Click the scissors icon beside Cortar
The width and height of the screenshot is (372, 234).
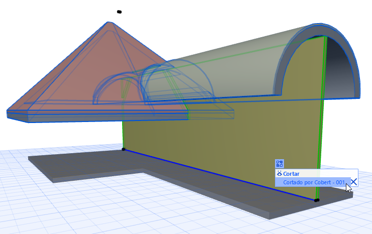click(x=279, y=174)
